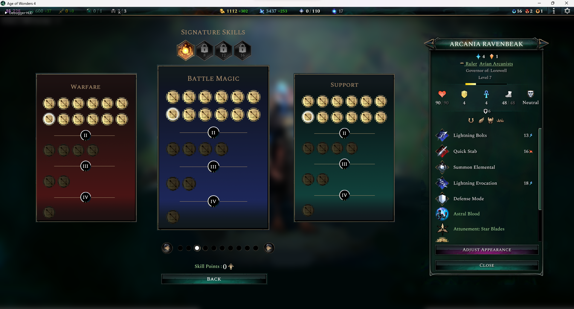Select the highlighted Support skill node

click(308, 117)
